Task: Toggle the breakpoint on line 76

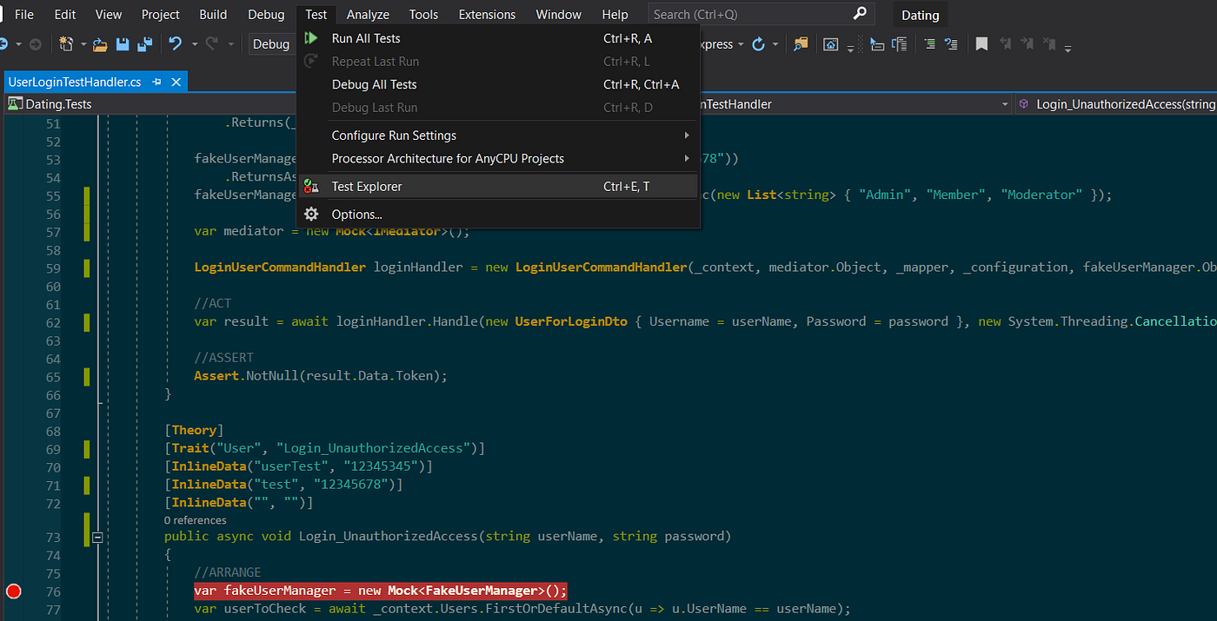Action: click(13, 591)
